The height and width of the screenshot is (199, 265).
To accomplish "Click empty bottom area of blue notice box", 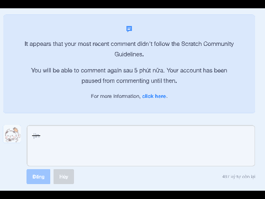I will click(x=129, y=107).
